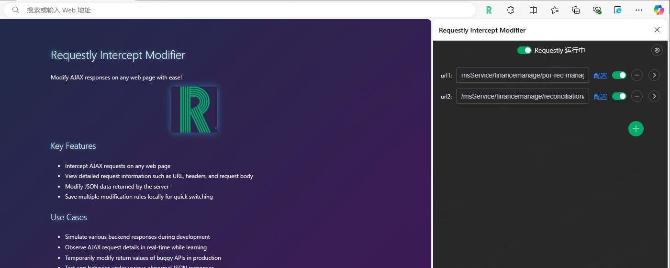Click the side panel title Requestly Intercept Modifier
This screenshot has height=268, width=670.
pyautogui.click(x=482, y=30)
